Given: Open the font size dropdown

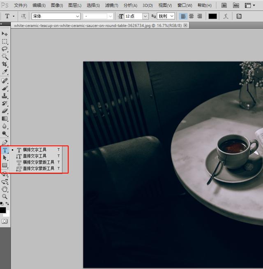Looking at the screenshot, I should (x=145, y=16).
